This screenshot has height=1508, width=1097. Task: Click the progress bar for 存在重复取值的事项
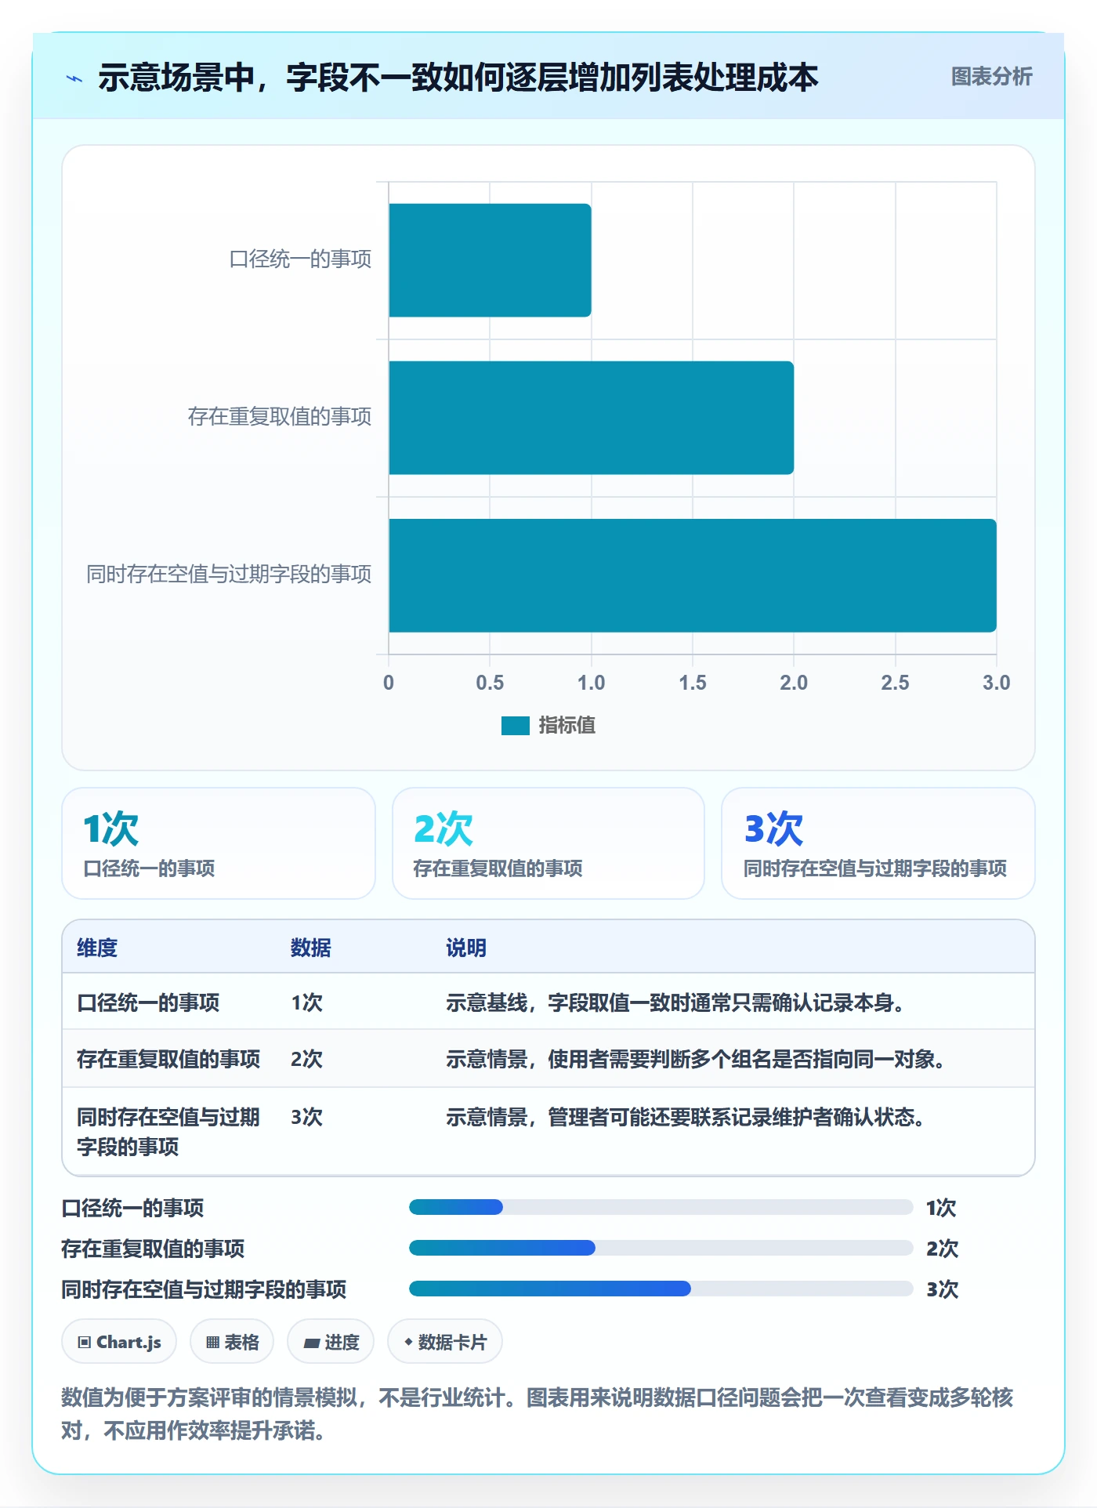pyautogui.click(x=661, y=1248)
